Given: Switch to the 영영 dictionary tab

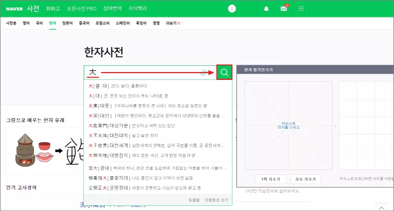Looking at the screenshot, I should coord(156,24).
